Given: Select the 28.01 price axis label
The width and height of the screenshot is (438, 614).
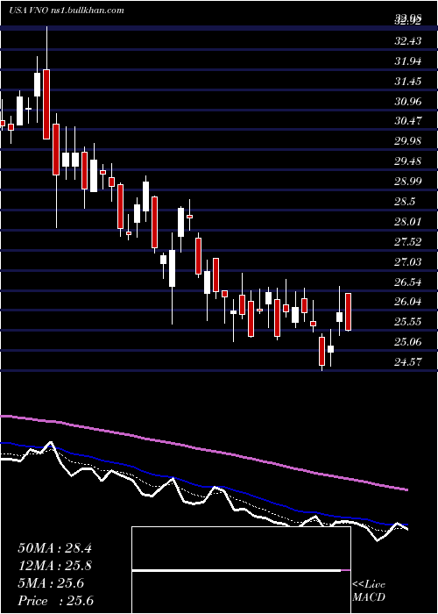Looking at the screenshot, I should click(x=408, y=222).
